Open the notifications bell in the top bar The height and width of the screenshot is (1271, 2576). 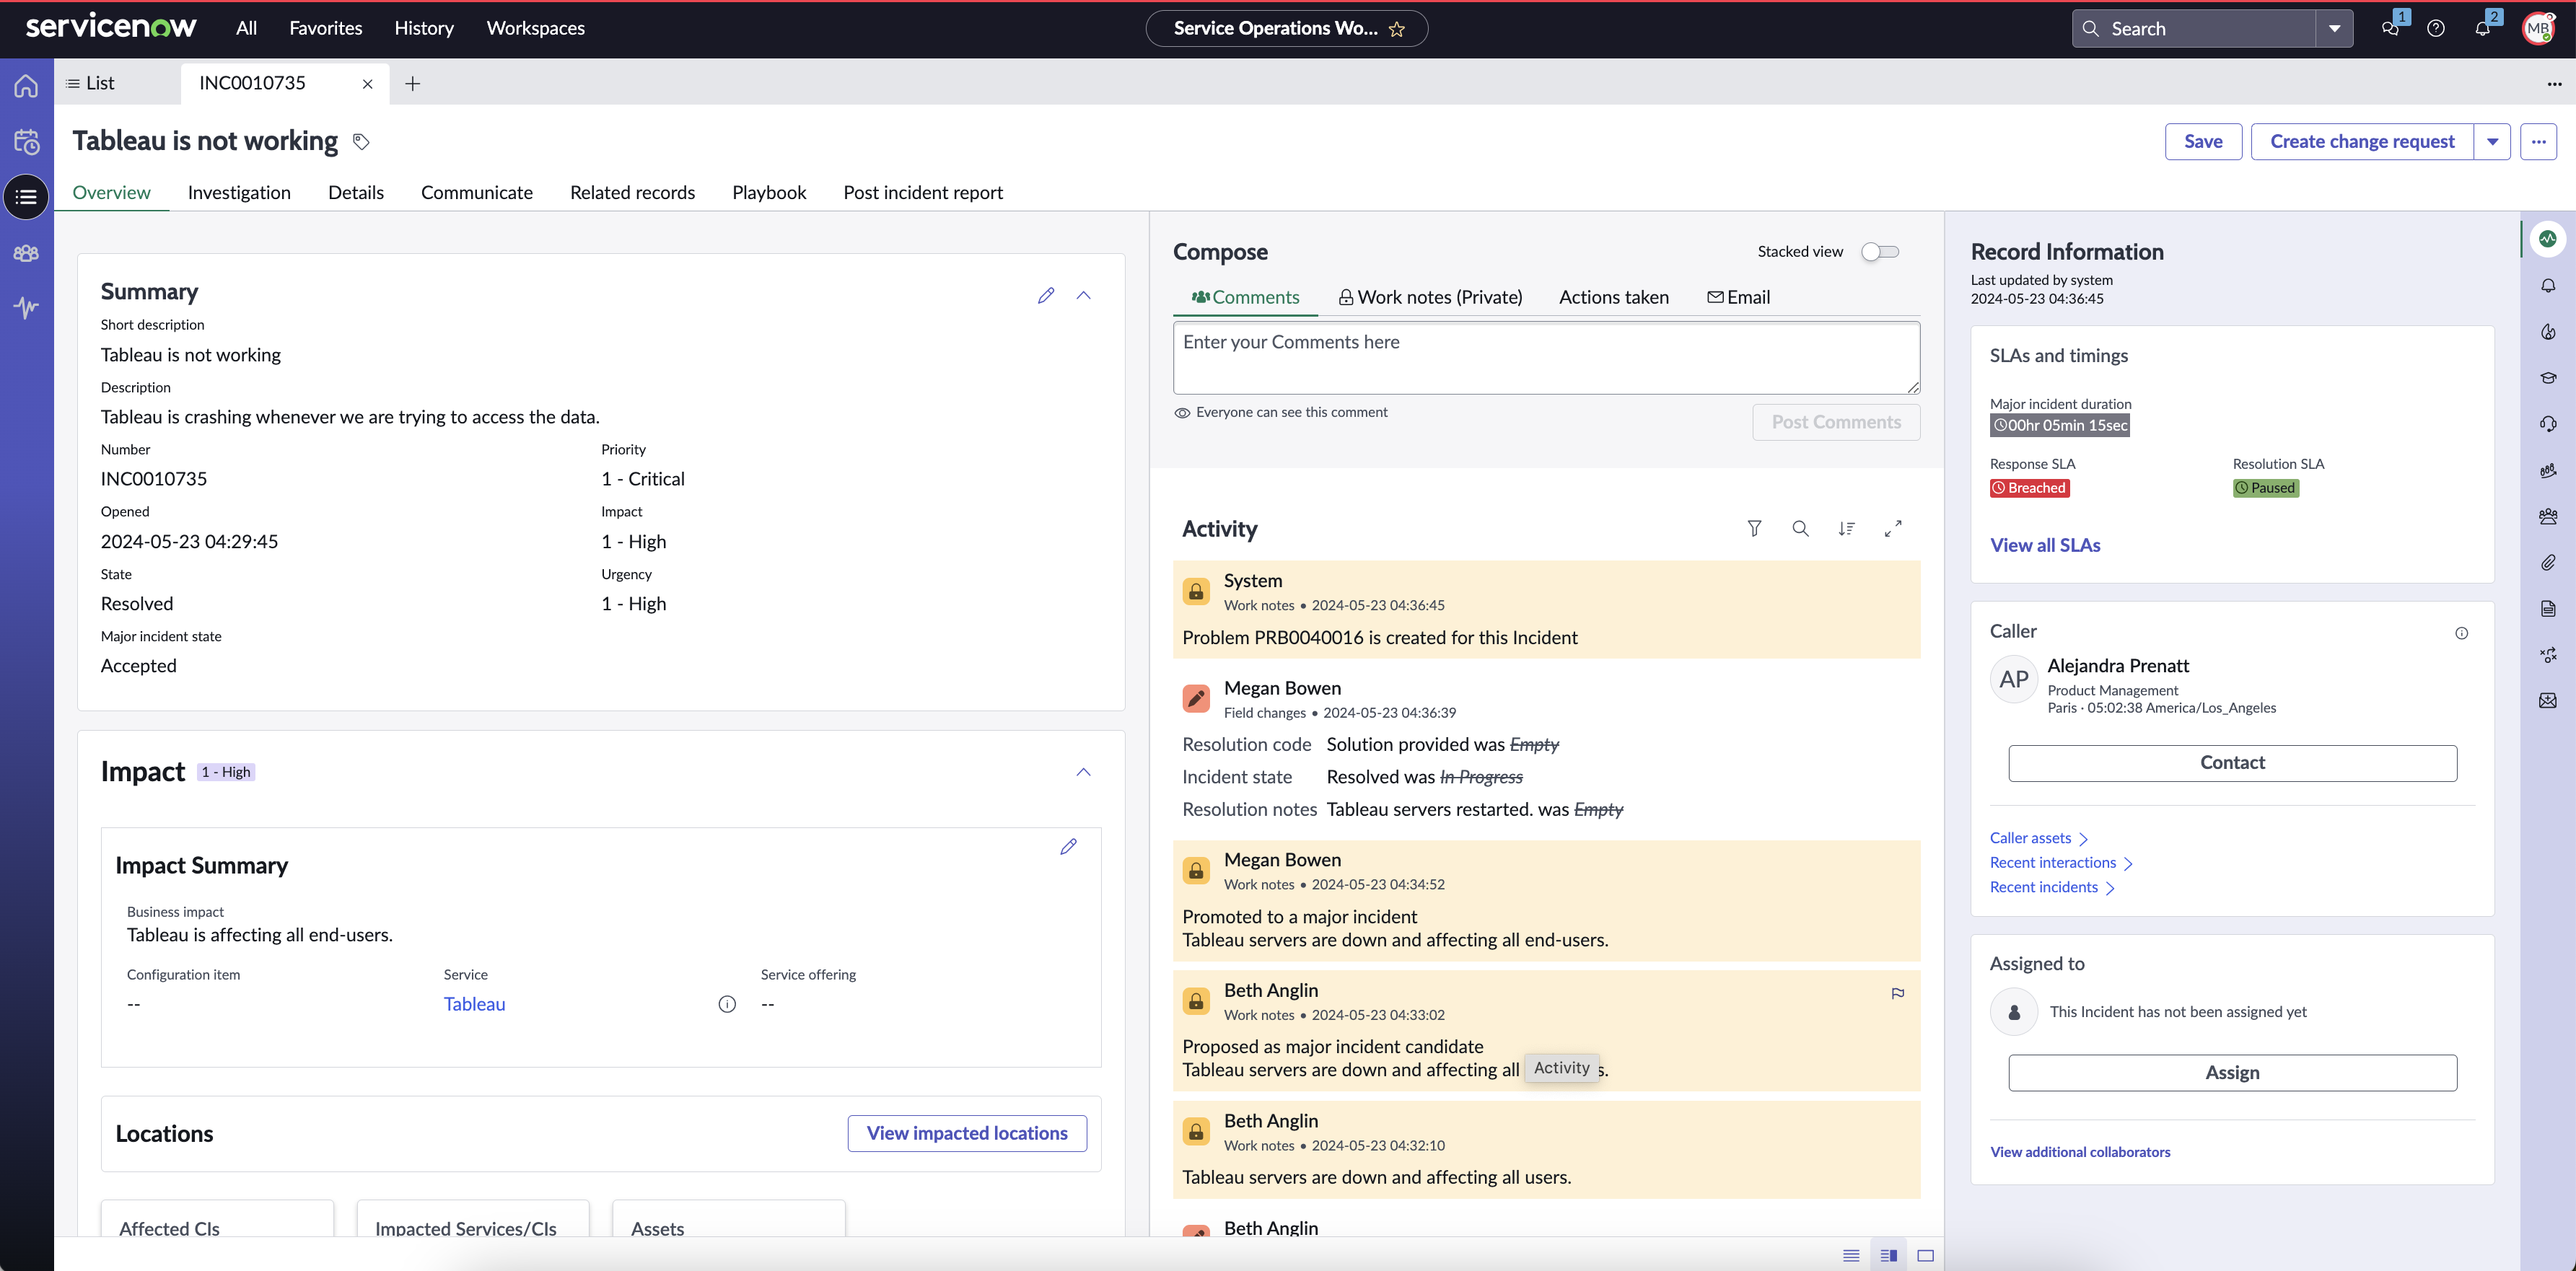click(x=2483, y=28)
